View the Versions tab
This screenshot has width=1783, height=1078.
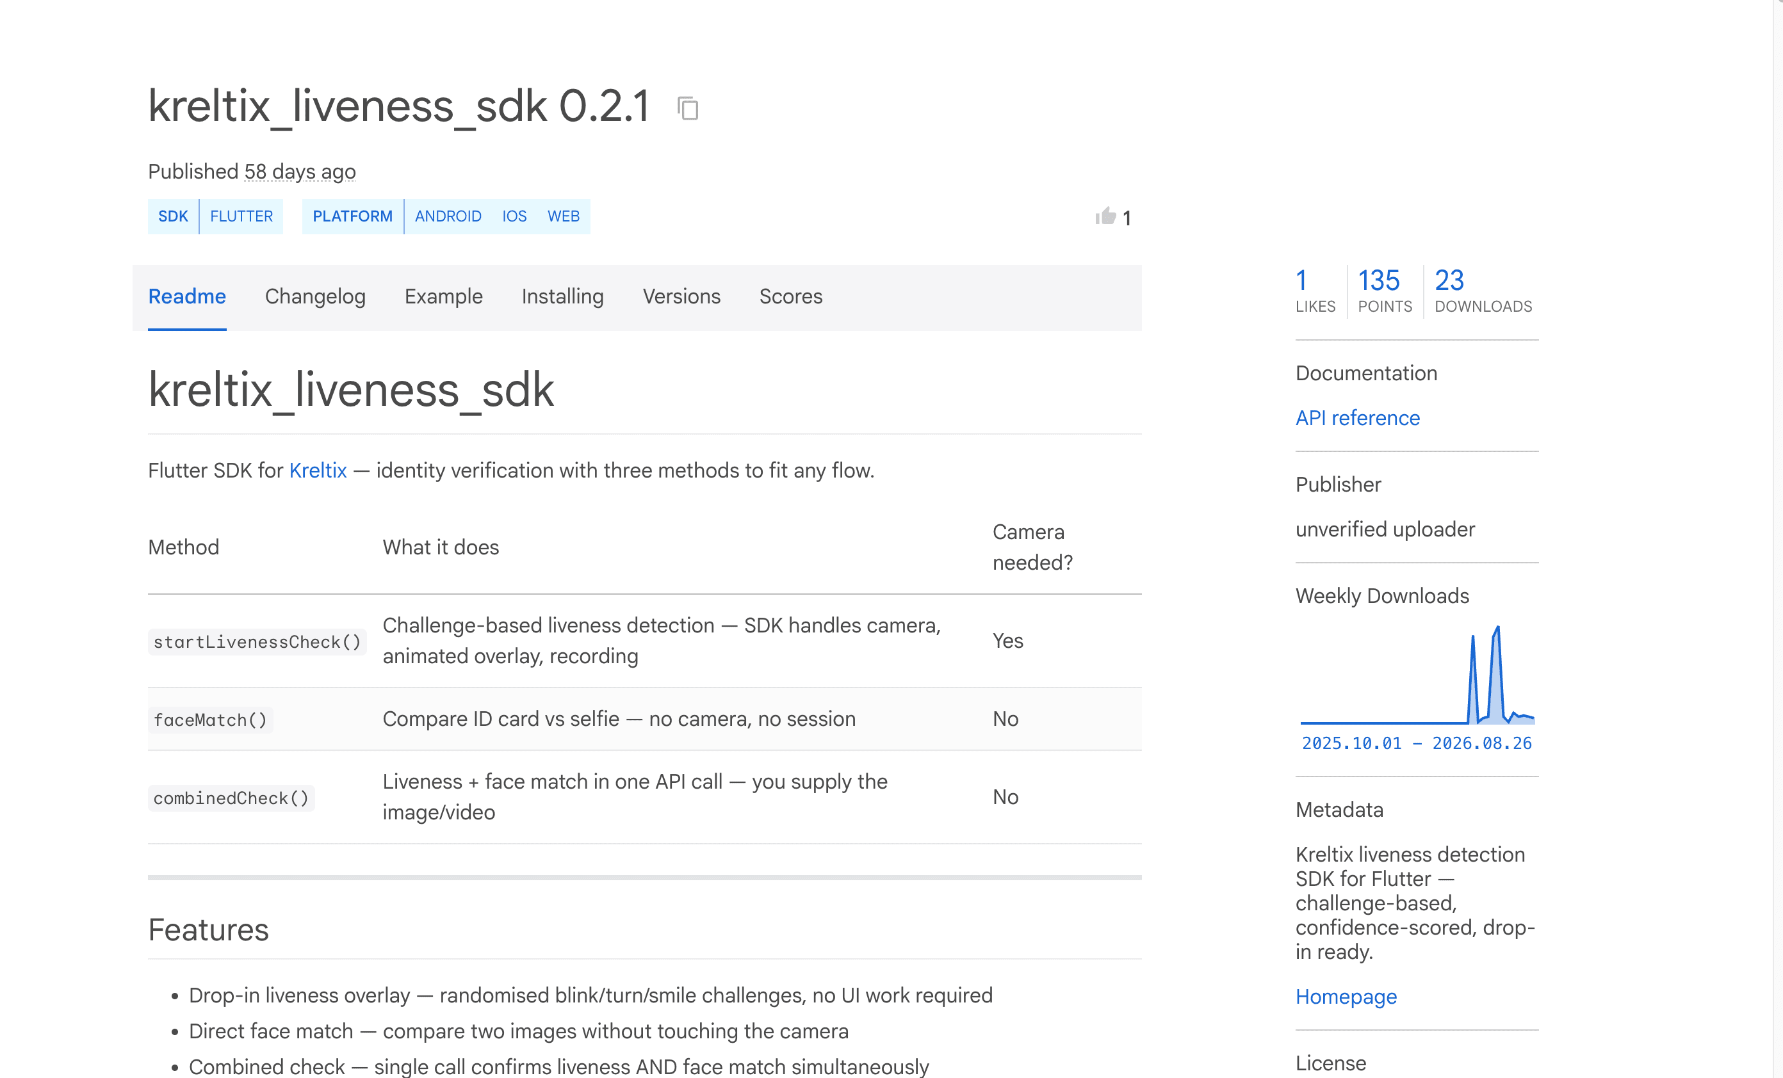coord(681,296)
